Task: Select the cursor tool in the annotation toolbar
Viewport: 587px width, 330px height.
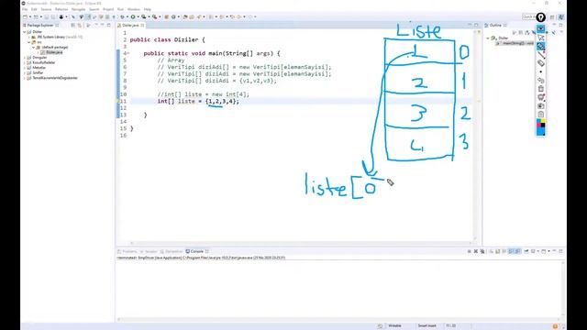Action: [x=540, y=38]
